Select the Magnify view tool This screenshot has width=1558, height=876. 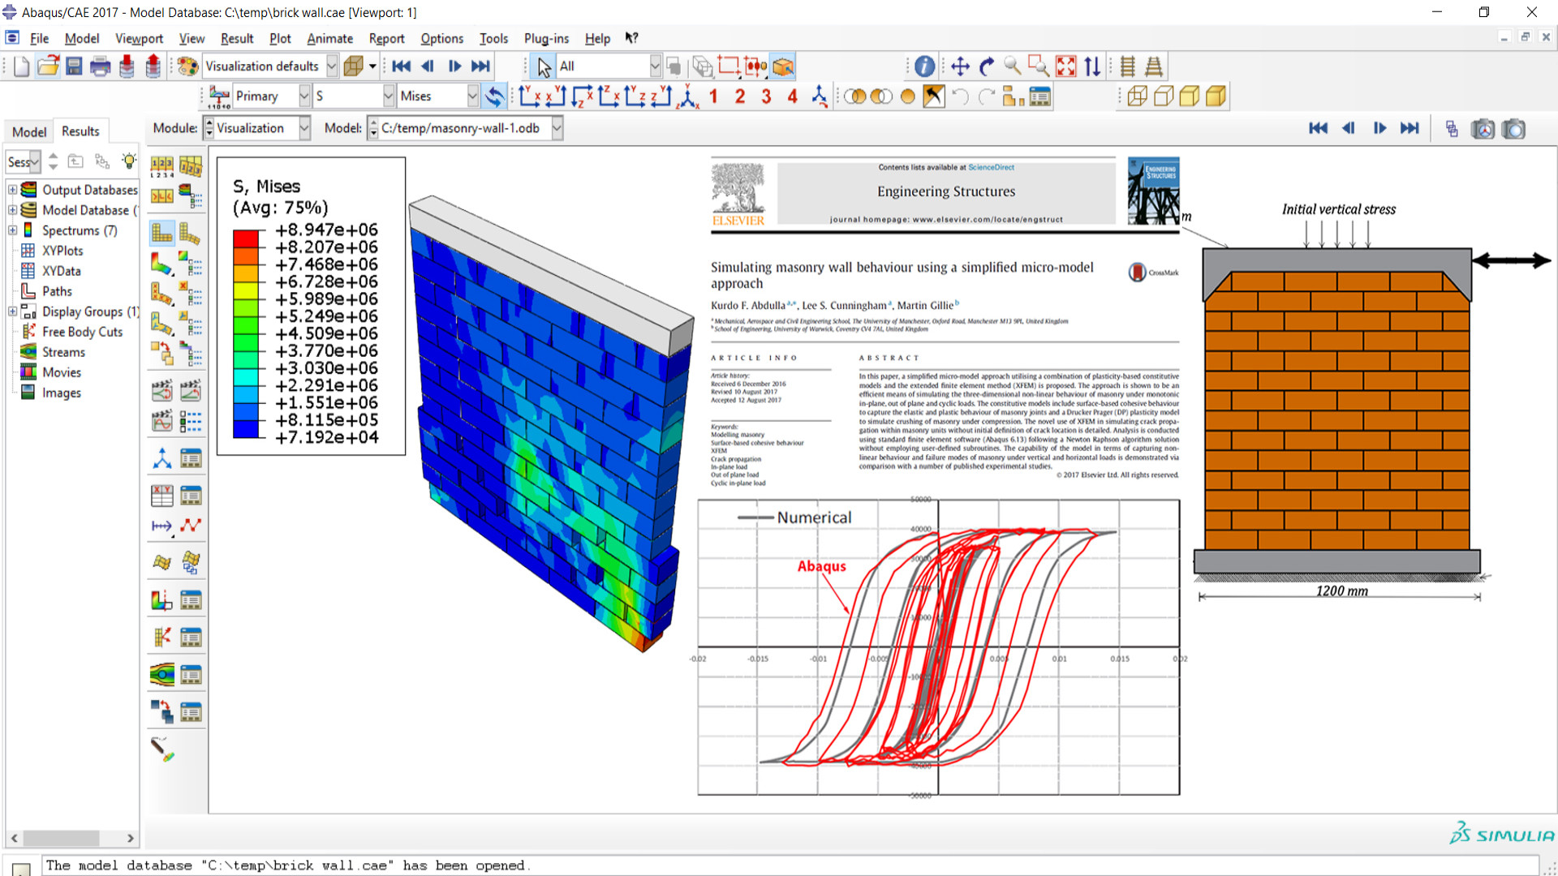(x=1013, y=67)
